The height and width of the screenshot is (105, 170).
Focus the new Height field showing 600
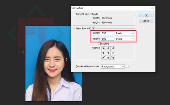click(107, 39)
